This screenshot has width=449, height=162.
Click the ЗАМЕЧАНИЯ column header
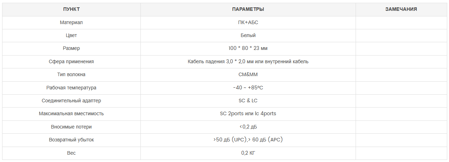401,9
